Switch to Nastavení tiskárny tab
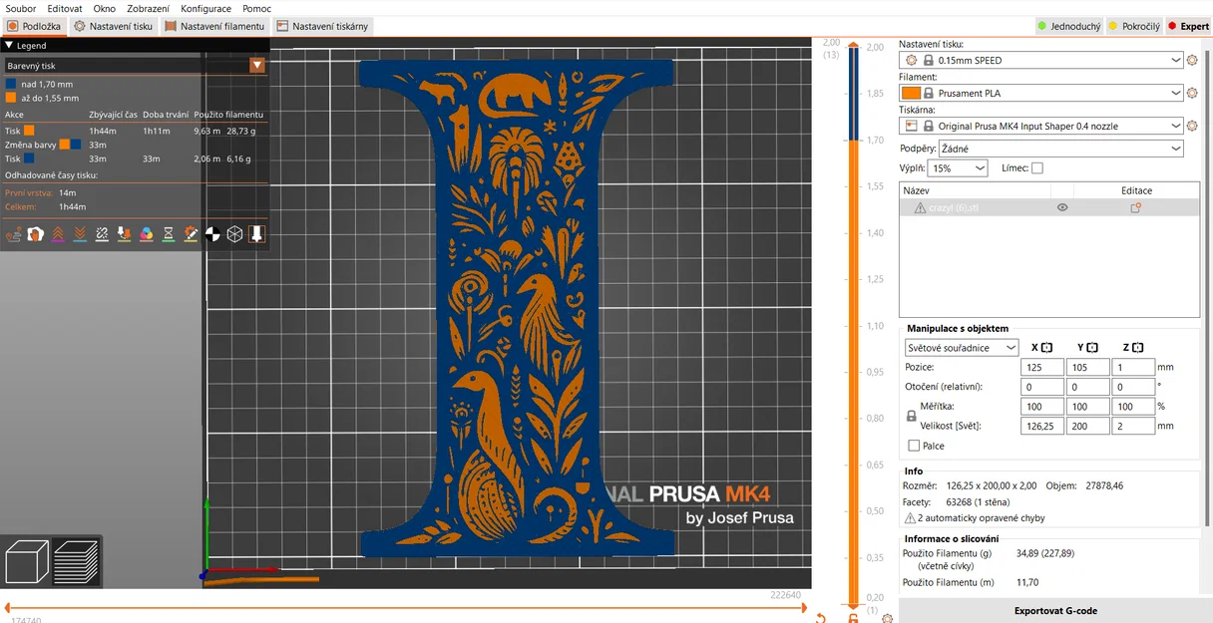The image size is (1213, 623). coord(322,26)
